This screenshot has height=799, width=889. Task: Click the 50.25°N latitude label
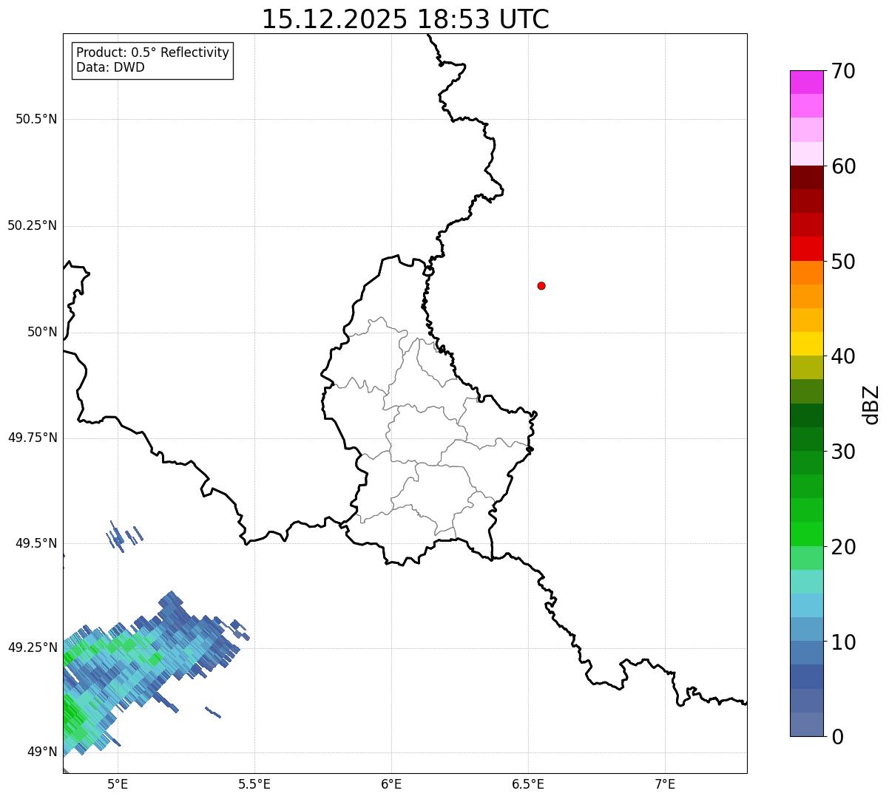pyautogui.click(x=33, y=225)
